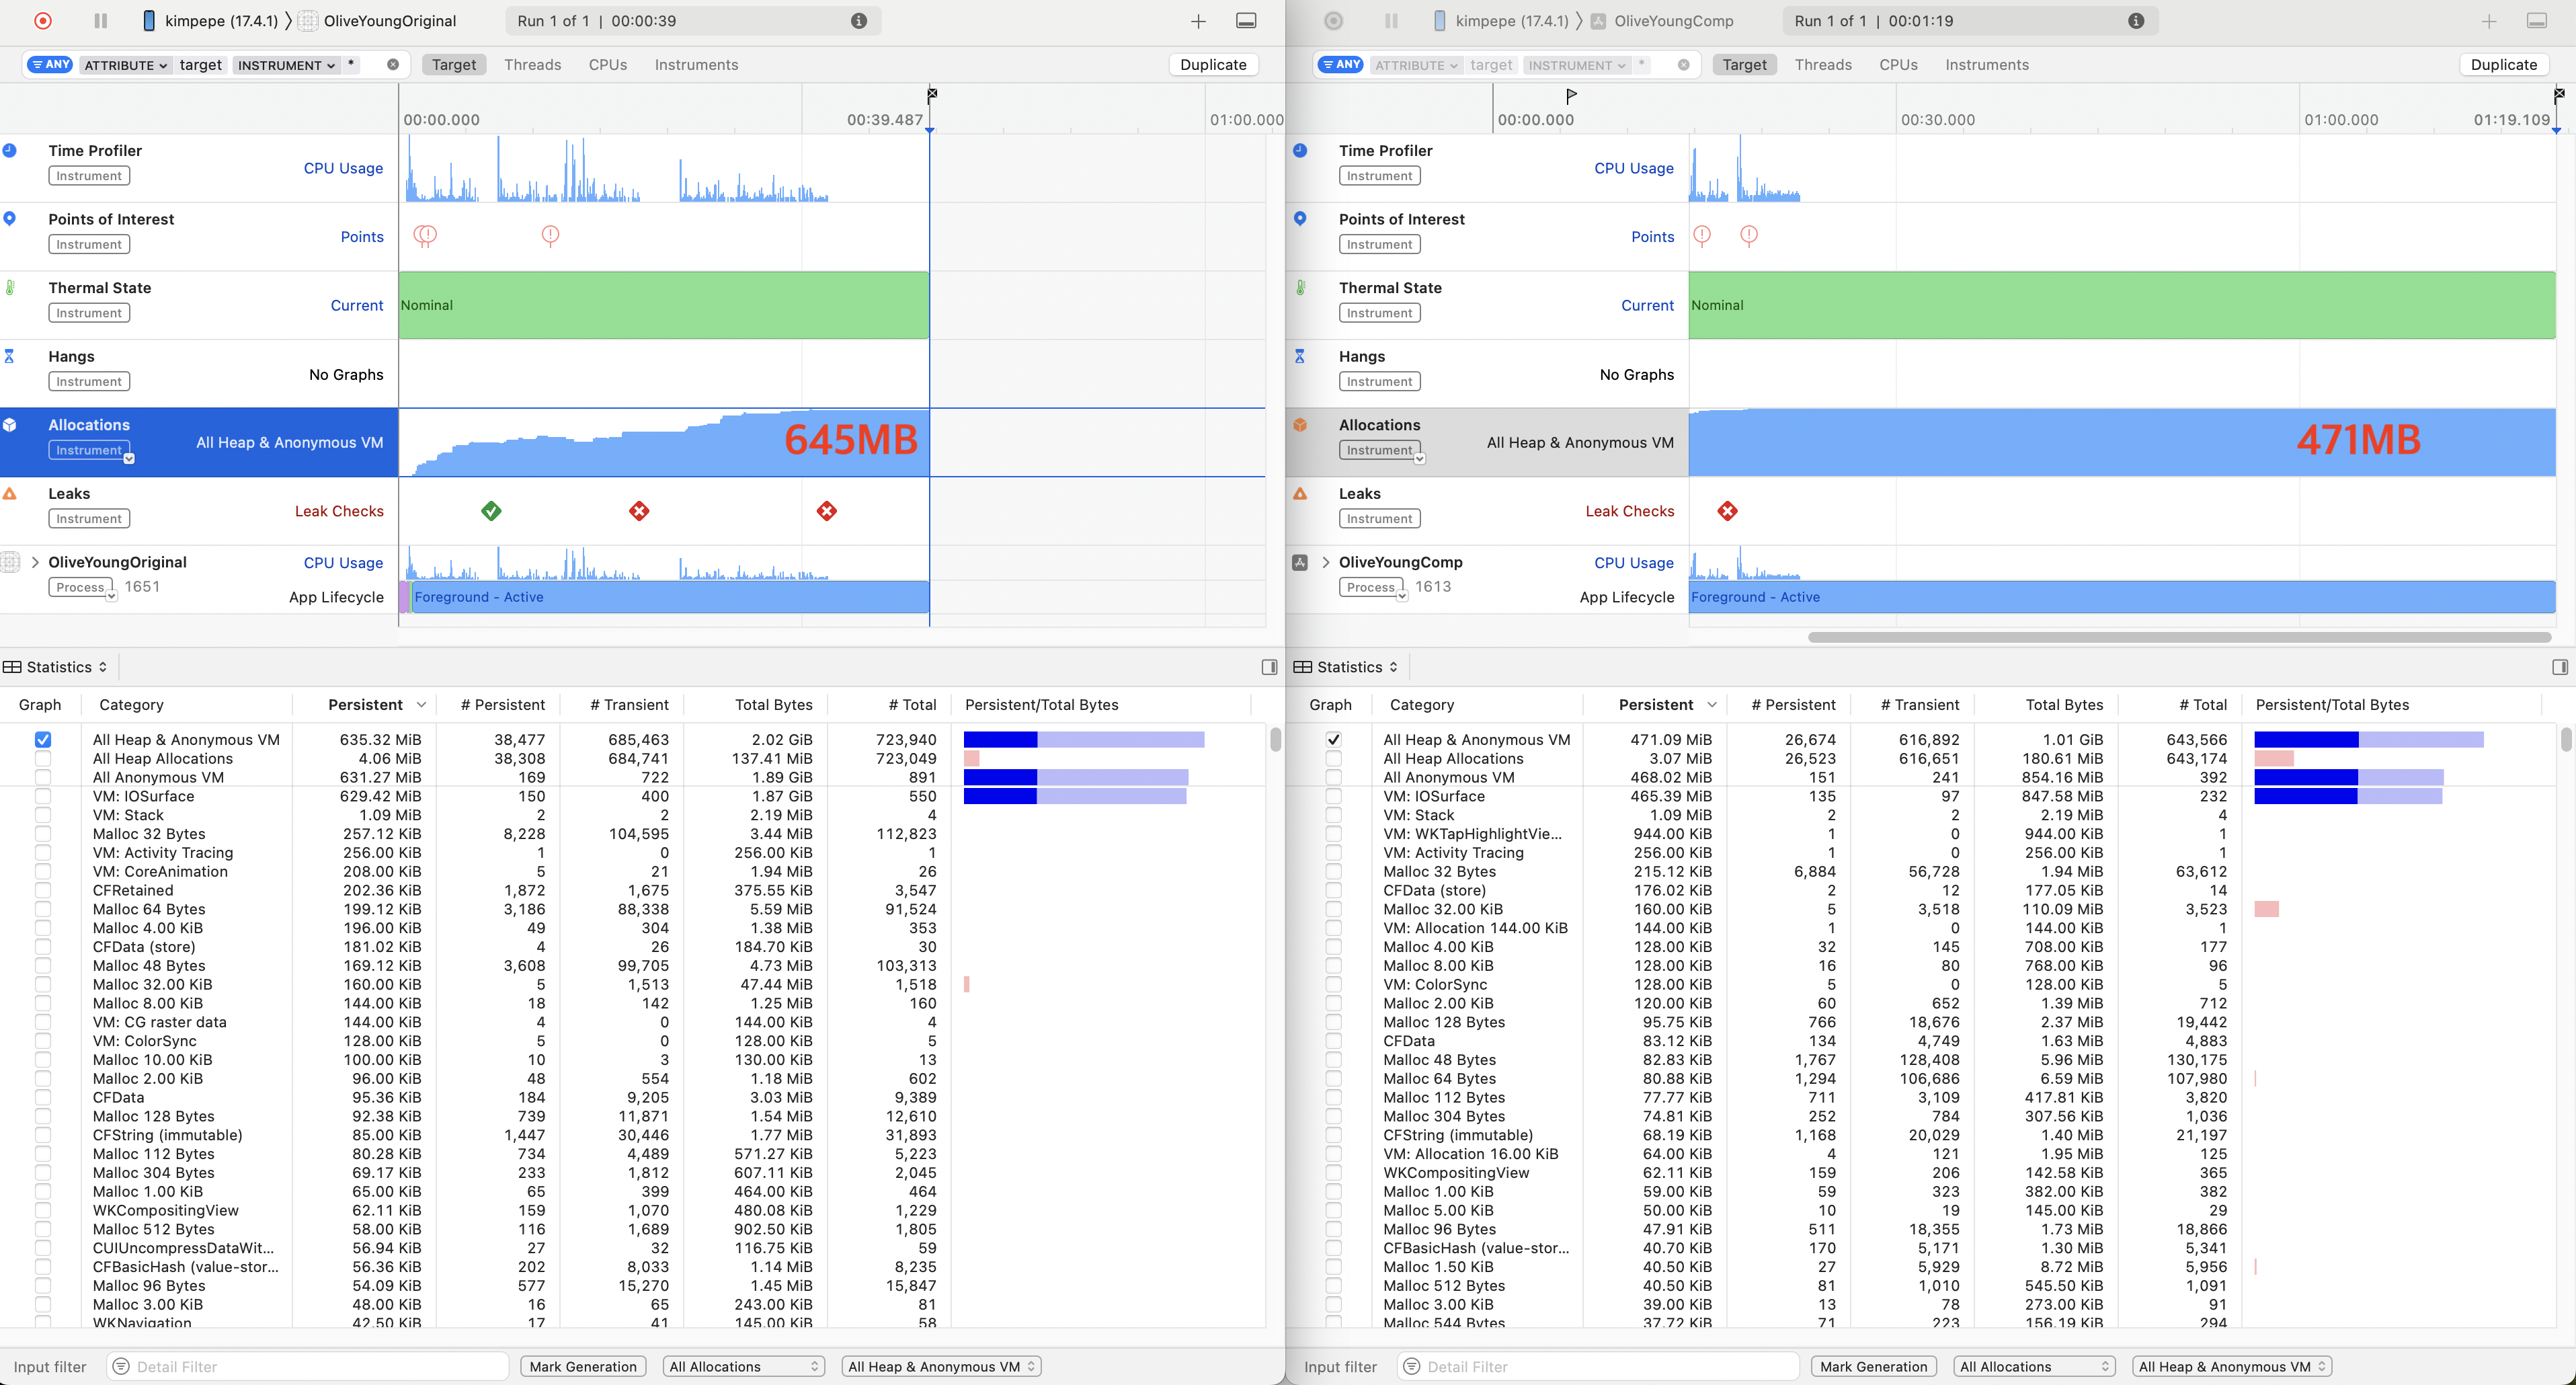Expand the OliveYoungOriginal process row
2576x1385 pixels.
pyautogui.click(x=36, y=563)
